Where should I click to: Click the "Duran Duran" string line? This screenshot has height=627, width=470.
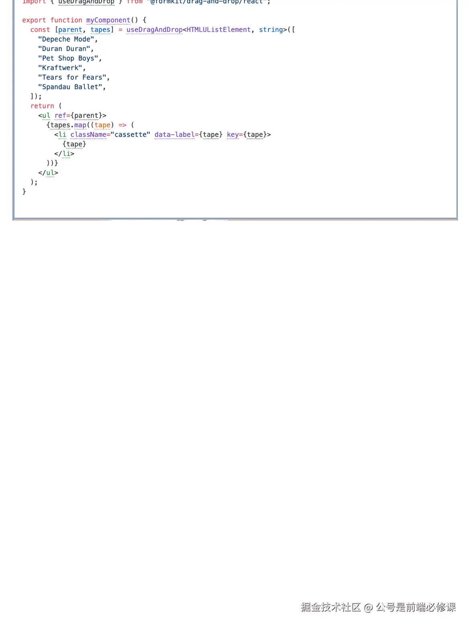(64, 49)
